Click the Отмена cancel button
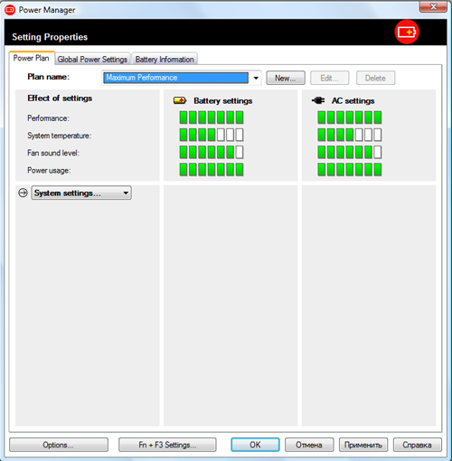Screen dimensions: 452x461 tap(309, 445)
